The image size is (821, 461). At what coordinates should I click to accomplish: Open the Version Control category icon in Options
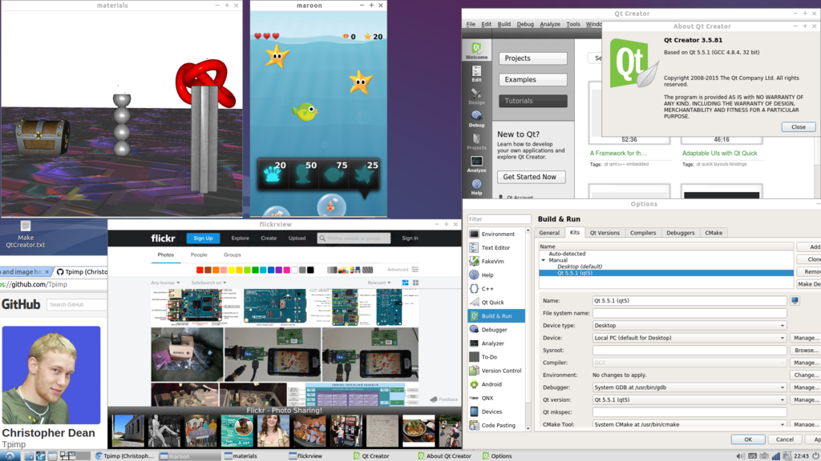474,371
